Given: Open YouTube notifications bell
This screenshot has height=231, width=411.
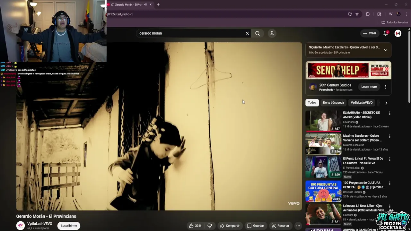Looking at the screenshot, I should pyautogui.click(x=386, y=33).
